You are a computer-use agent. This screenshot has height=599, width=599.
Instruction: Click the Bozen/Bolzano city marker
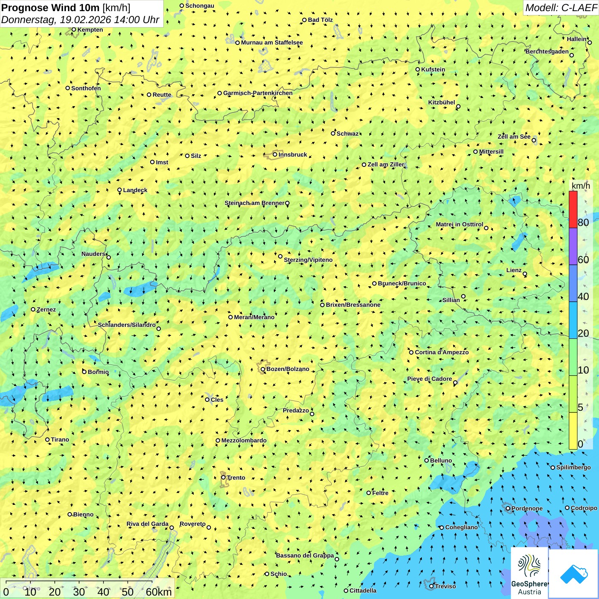263,369
